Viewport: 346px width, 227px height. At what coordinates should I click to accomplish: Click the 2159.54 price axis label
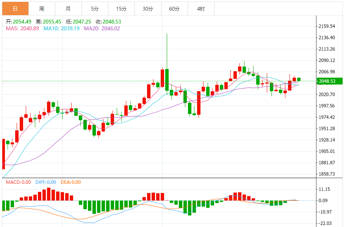point(327,26)
